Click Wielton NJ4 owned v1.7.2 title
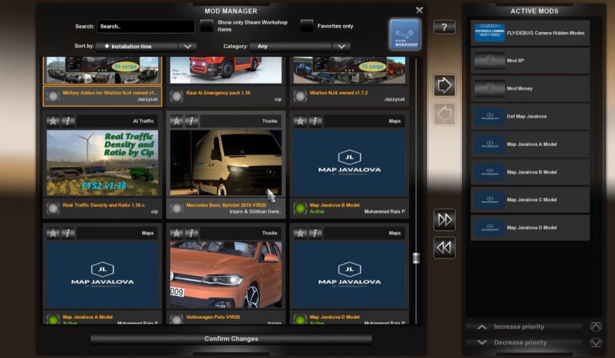Screen dimensions: 615x358 pyautogui.click(x=339, y=93)
